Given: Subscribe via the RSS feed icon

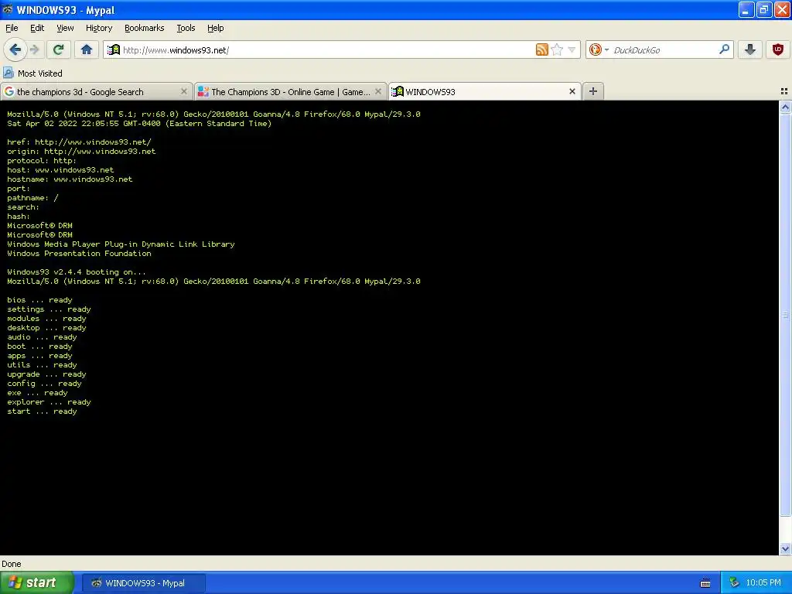Looking at the screenshot, I should point(541,49).
